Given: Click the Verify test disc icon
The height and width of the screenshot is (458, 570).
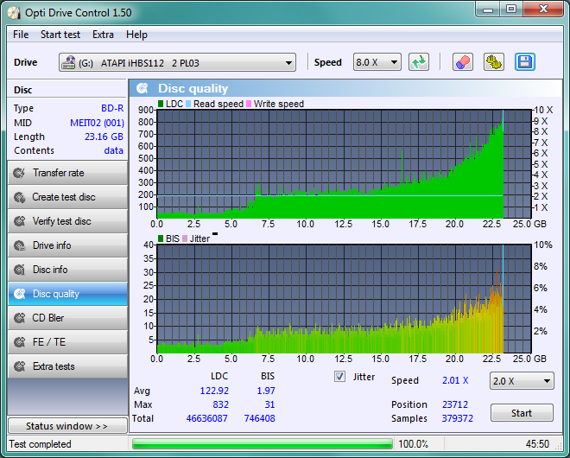Looking at the screenshot, I should pyautogui.click(x=19, y=221).
